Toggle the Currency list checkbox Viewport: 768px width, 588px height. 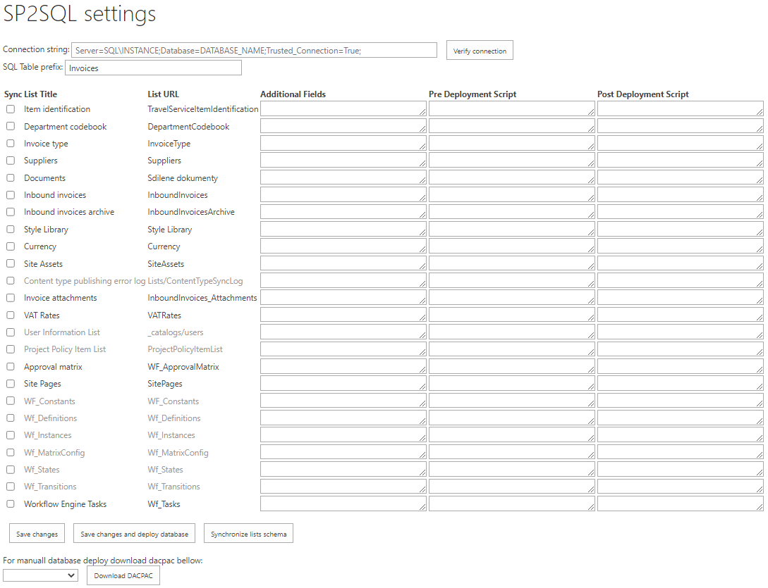coord(11,246)
